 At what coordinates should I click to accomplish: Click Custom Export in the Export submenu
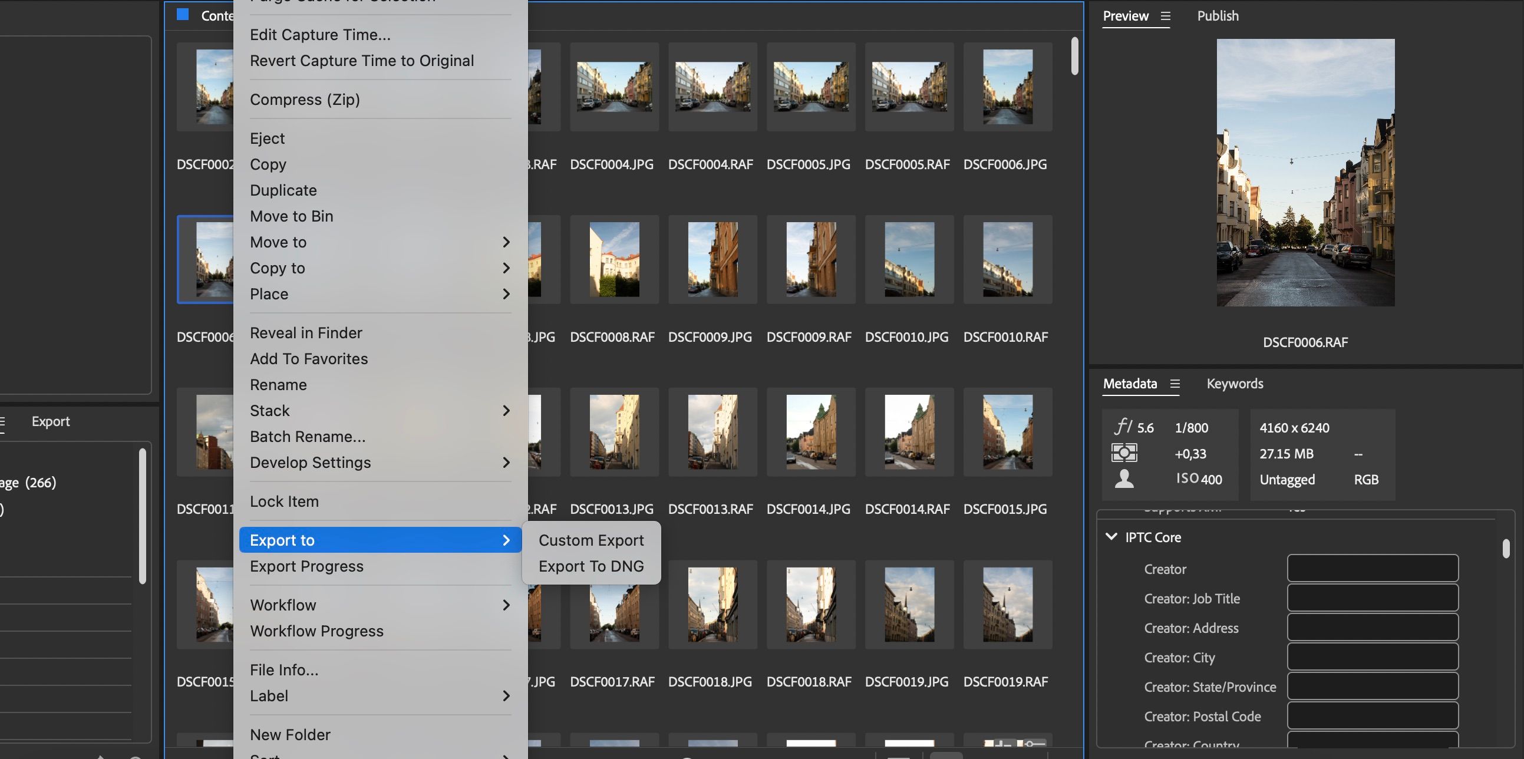(591, 540)
